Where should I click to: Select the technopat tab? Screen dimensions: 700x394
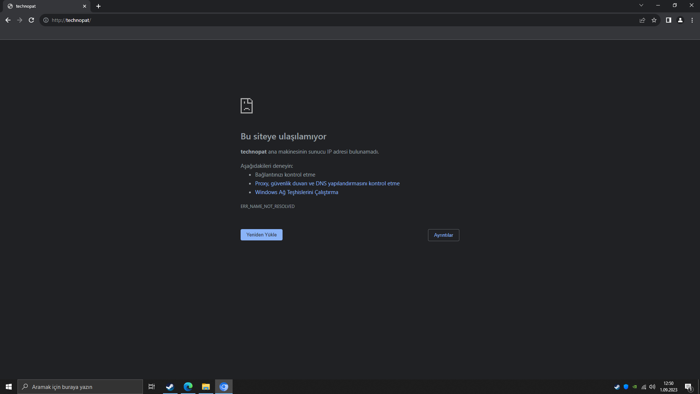pos(44,6)
